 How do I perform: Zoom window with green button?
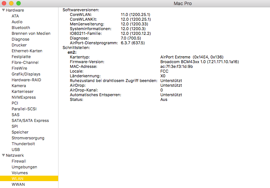19,3
